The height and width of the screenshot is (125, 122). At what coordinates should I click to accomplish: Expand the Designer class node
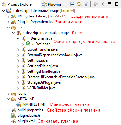tap(23, 44)
